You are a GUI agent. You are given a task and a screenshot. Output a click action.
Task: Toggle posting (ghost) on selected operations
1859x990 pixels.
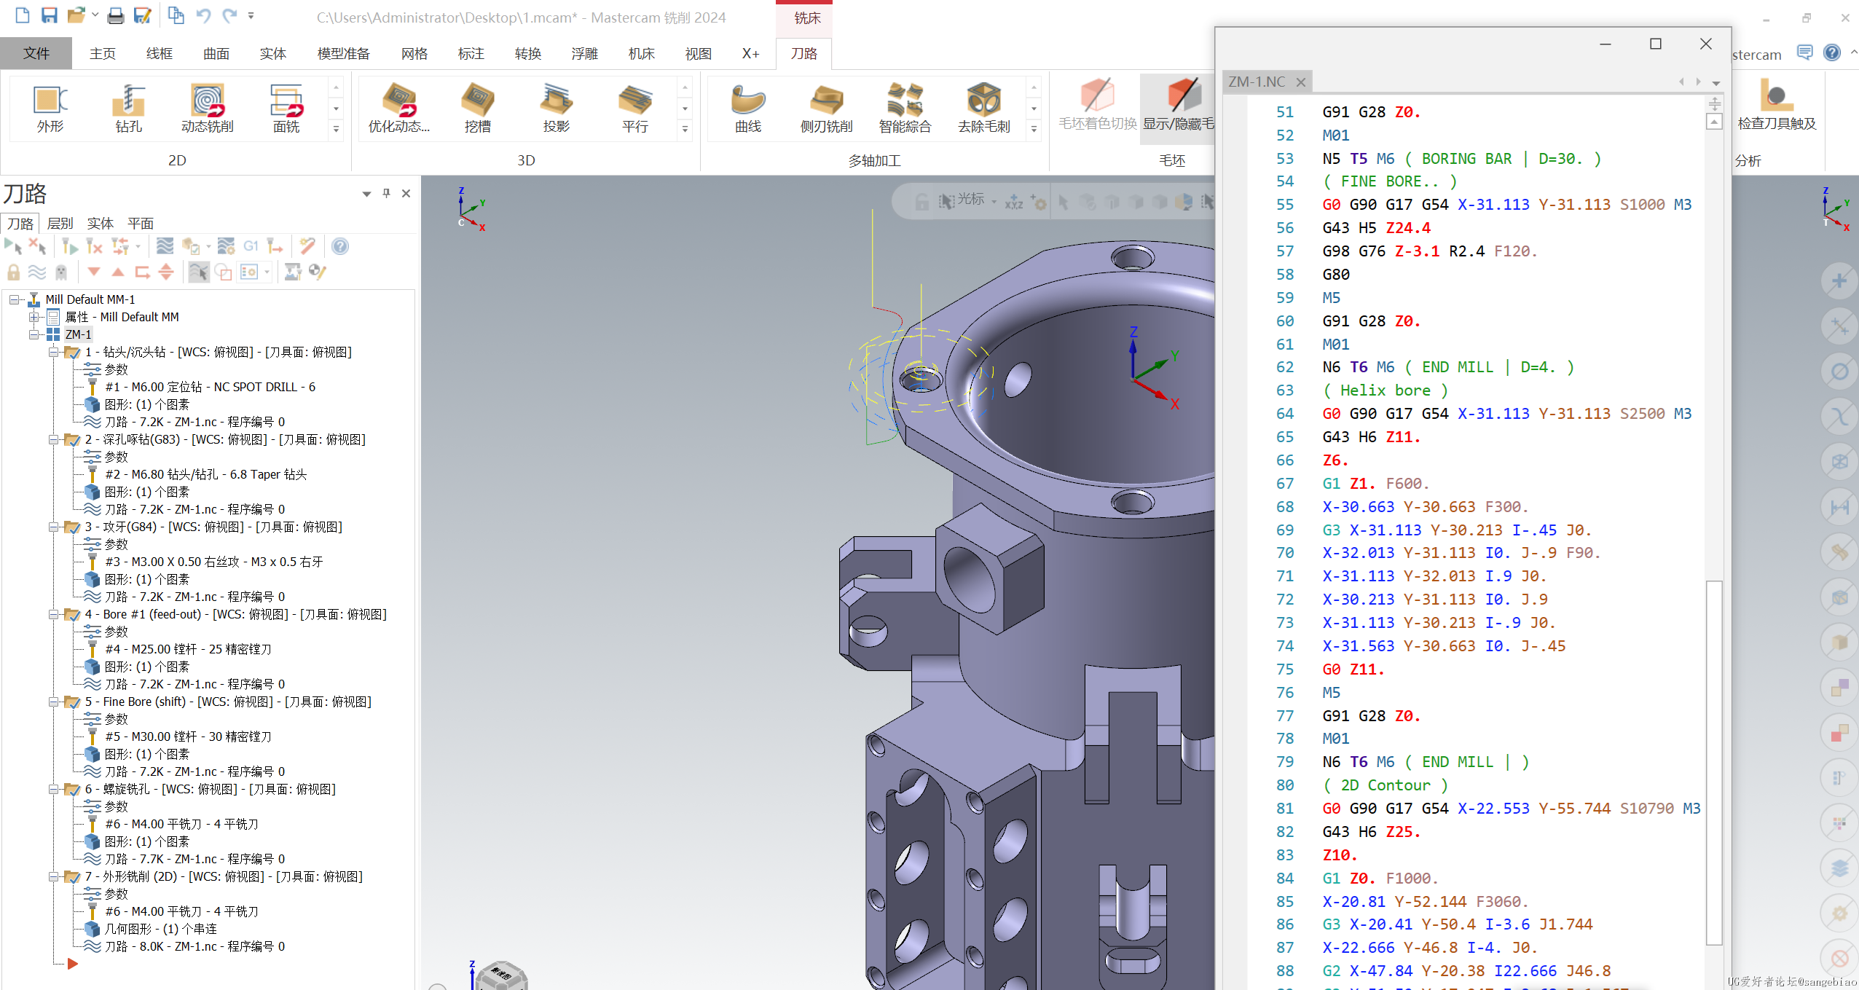(x=61, y=272)
